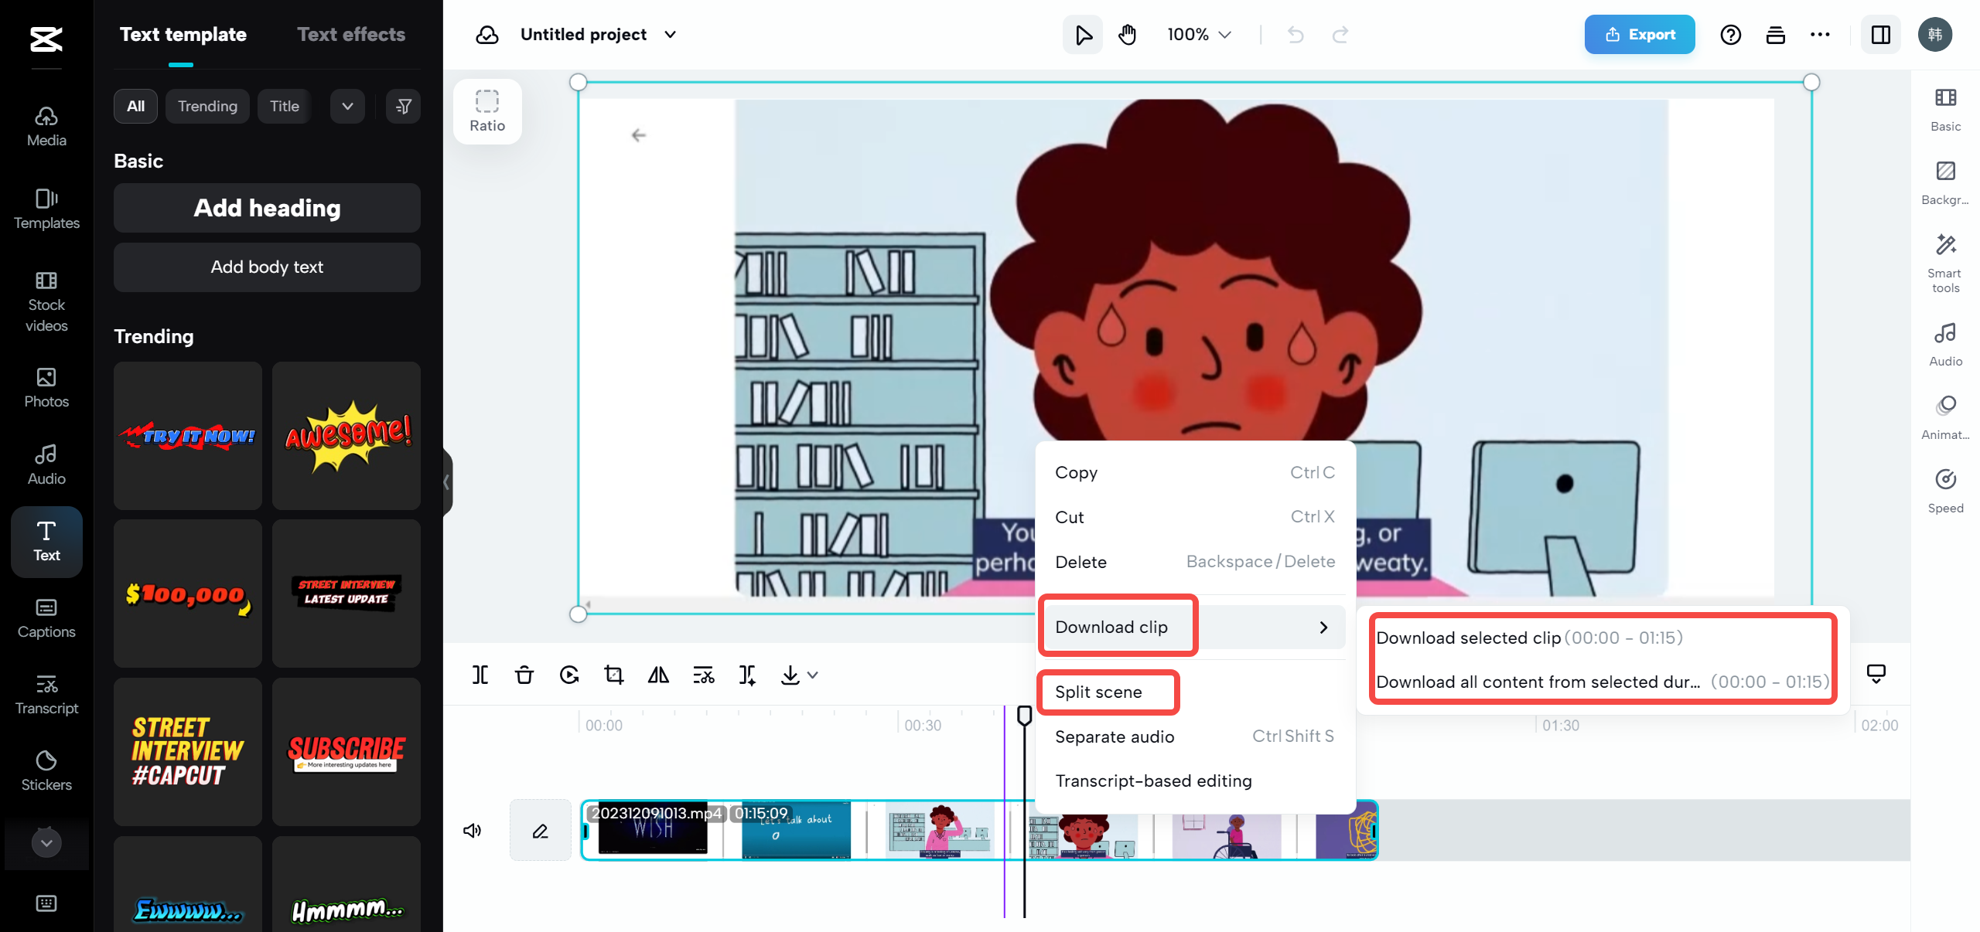Open Smart tools in right panel
Image resolution: width=1980 pixels, height=932 pixels.
tap(1945, 263)
